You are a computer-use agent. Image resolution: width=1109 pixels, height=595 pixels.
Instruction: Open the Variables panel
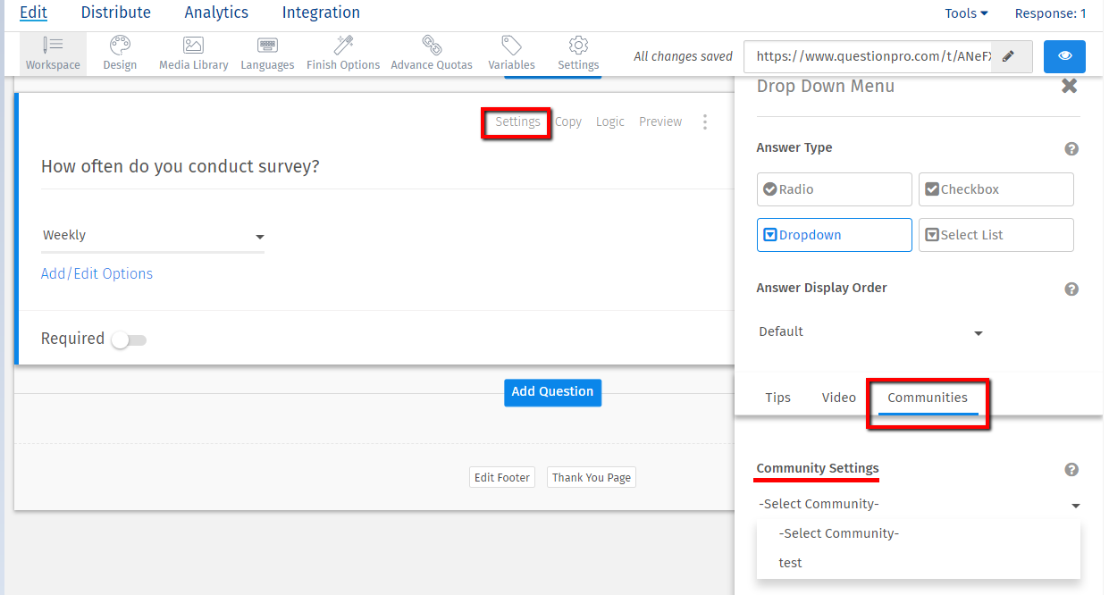pos(511,54)
